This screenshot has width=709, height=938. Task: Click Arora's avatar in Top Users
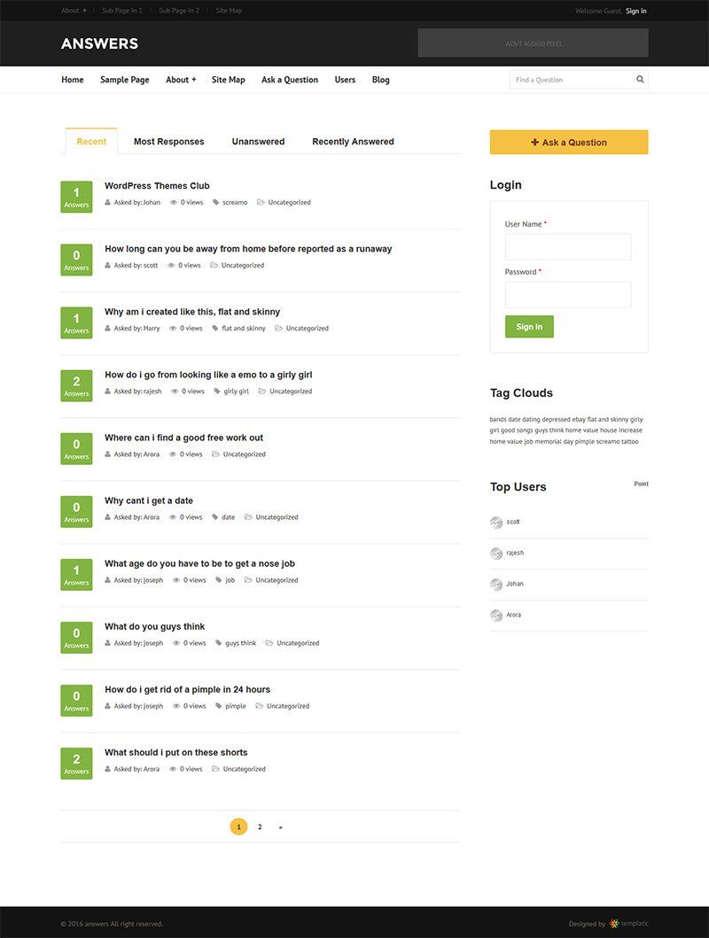pos(496,616)
